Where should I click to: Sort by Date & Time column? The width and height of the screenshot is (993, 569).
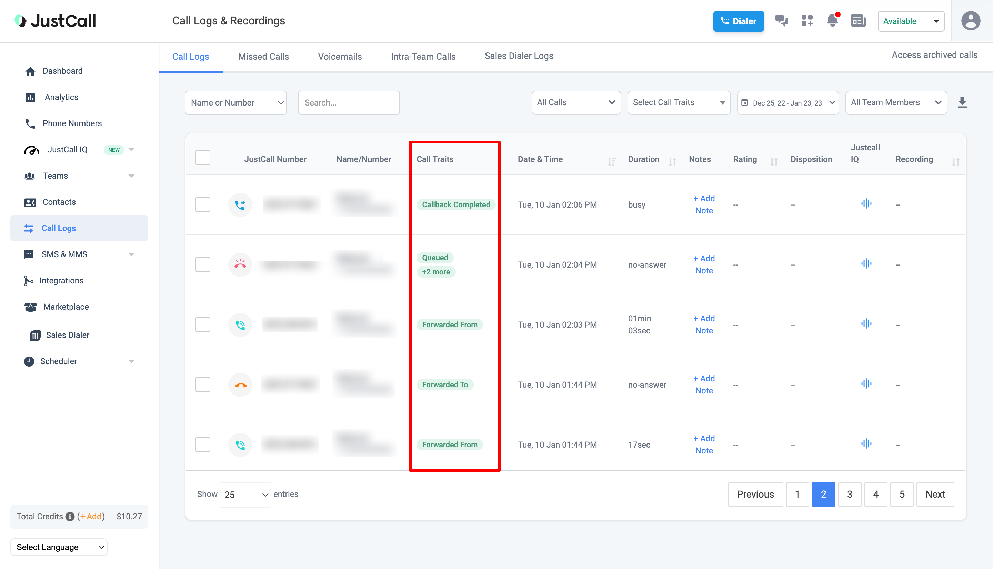pos(612,161)
